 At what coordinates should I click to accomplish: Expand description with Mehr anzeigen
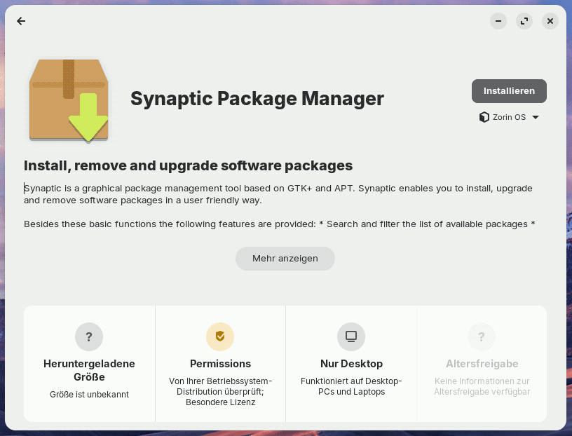click(x=285, y=259)
